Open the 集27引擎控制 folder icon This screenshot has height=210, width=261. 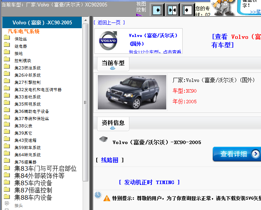[x=7, y=81]
